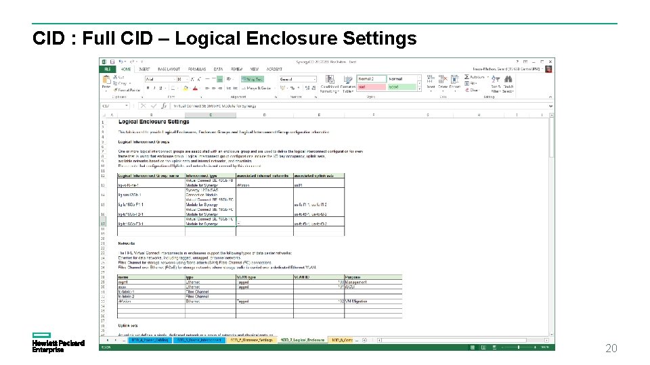Collapse the ribbon arrow
This screenshot has height=365, width=650.
550,97
